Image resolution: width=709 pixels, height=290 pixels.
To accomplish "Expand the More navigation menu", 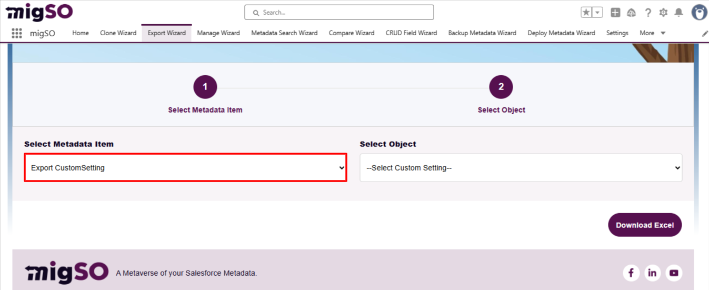I will (x=653, y=33).
